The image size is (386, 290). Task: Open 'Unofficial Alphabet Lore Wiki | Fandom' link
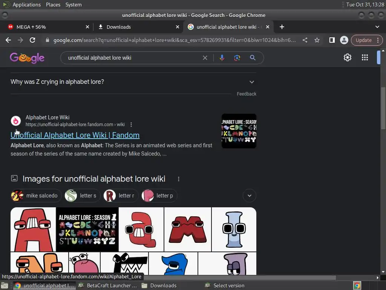tap(75, 135)
